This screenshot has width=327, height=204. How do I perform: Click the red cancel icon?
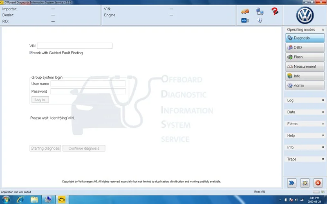pyautogui.click(x=318, y=183)
